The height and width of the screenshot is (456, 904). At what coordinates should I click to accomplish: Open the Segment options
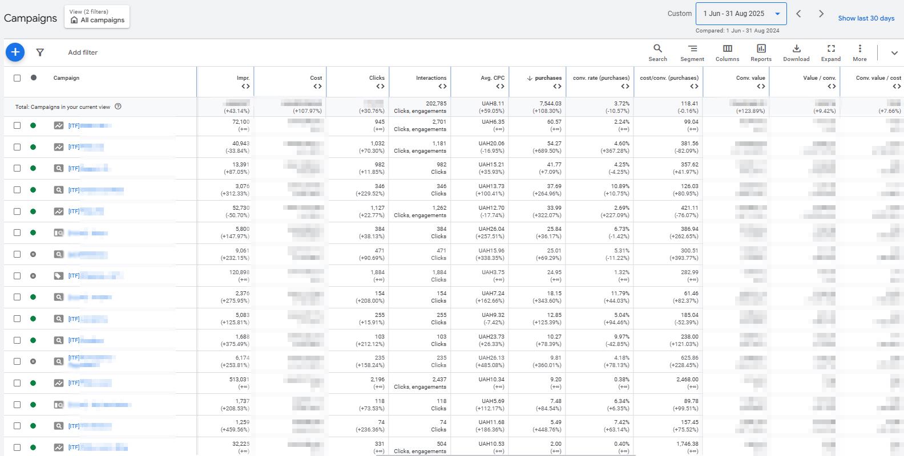coord(692,52)
